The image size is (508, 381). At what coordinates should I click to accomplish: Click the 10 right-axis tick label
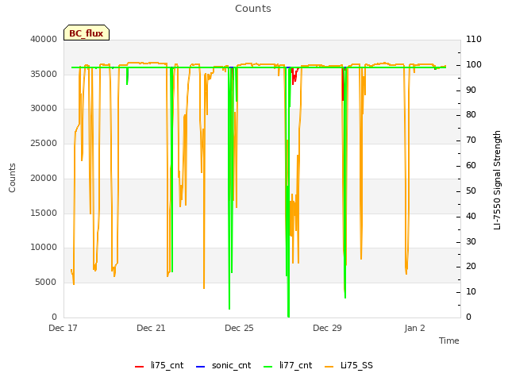[x=471, y=292]
